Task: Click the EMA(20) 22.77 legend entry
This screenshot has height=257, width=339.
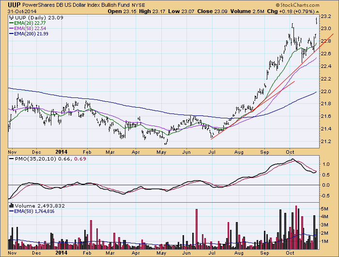Action: [x=27, y=23]
